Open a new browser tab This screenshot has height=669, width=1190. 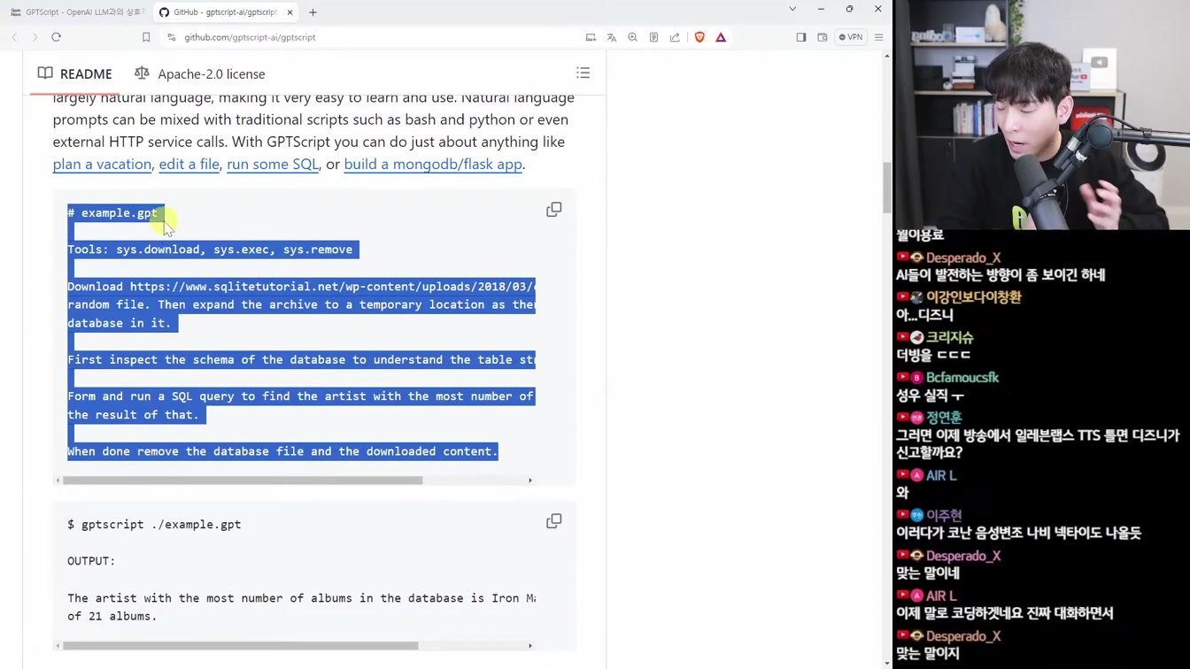(x=313, y=12)
